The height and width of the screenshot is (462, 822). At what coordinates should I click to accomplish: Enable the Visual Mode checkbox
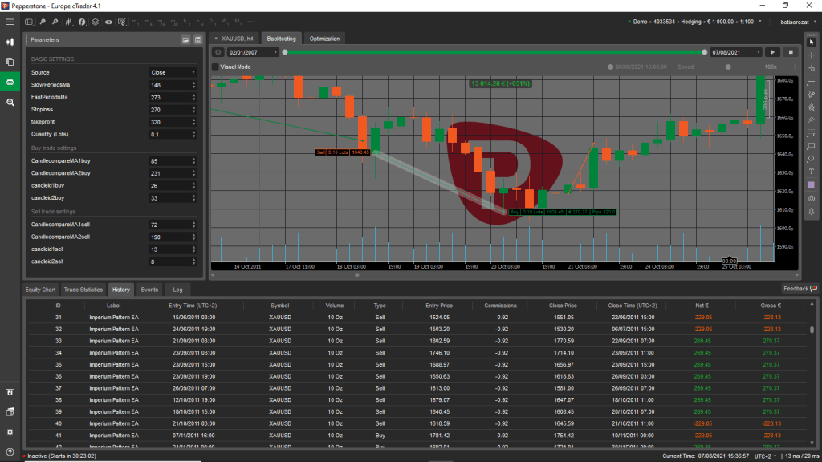click(215, 67)
